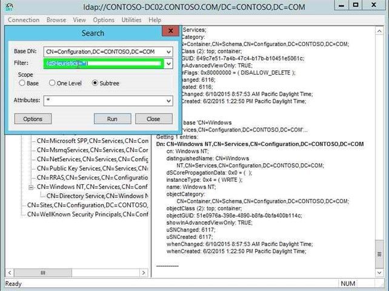This screenshot has height=291, width=389.
Task: Click the 'uSNCreated: 6117' line
Action: [190, 237]
